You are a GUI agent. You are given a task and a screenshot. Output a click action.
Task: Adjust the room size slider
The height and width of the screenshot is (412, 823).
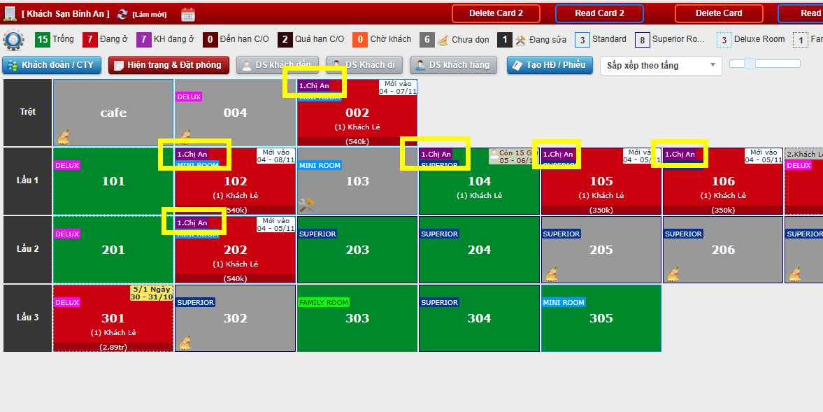750,64
